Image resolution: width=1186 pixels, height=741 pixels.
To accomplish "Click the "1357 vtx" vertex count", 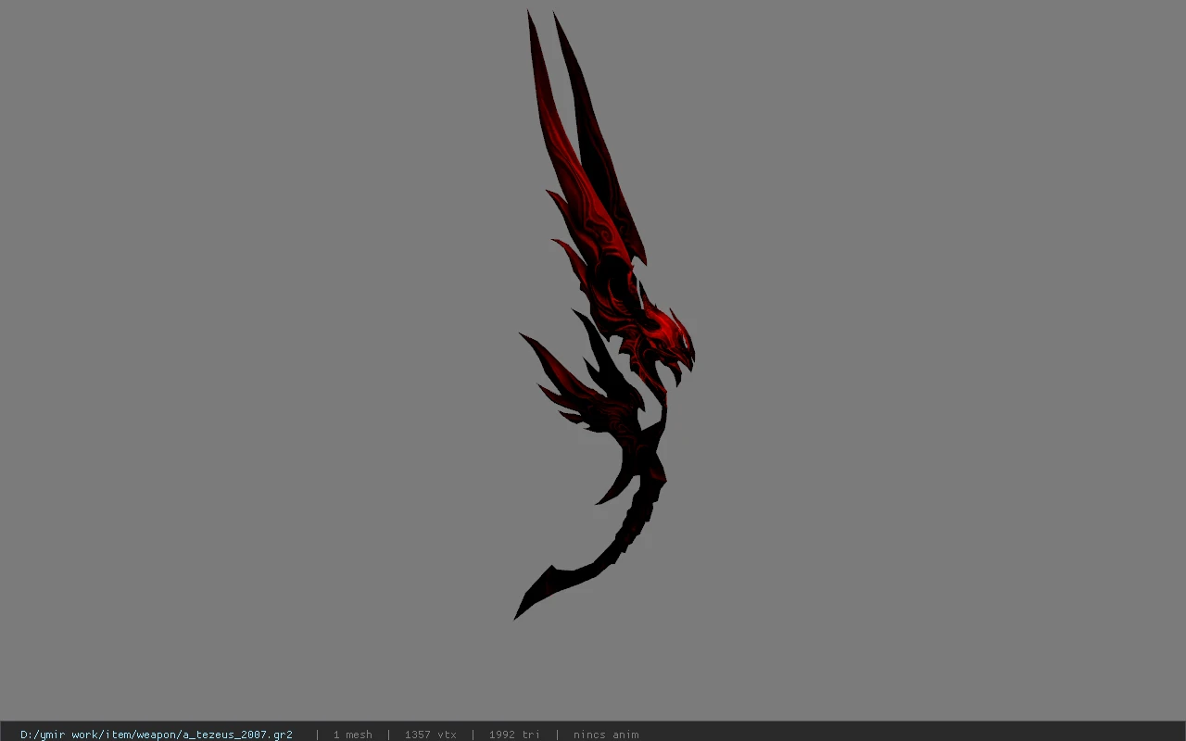I will (x=430, y=735).
